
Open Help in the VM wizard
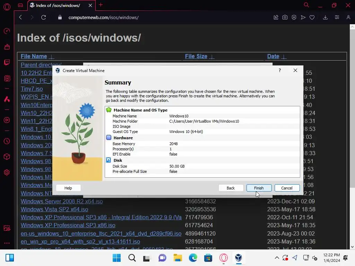pyautogui.click(x=68, y=188)
